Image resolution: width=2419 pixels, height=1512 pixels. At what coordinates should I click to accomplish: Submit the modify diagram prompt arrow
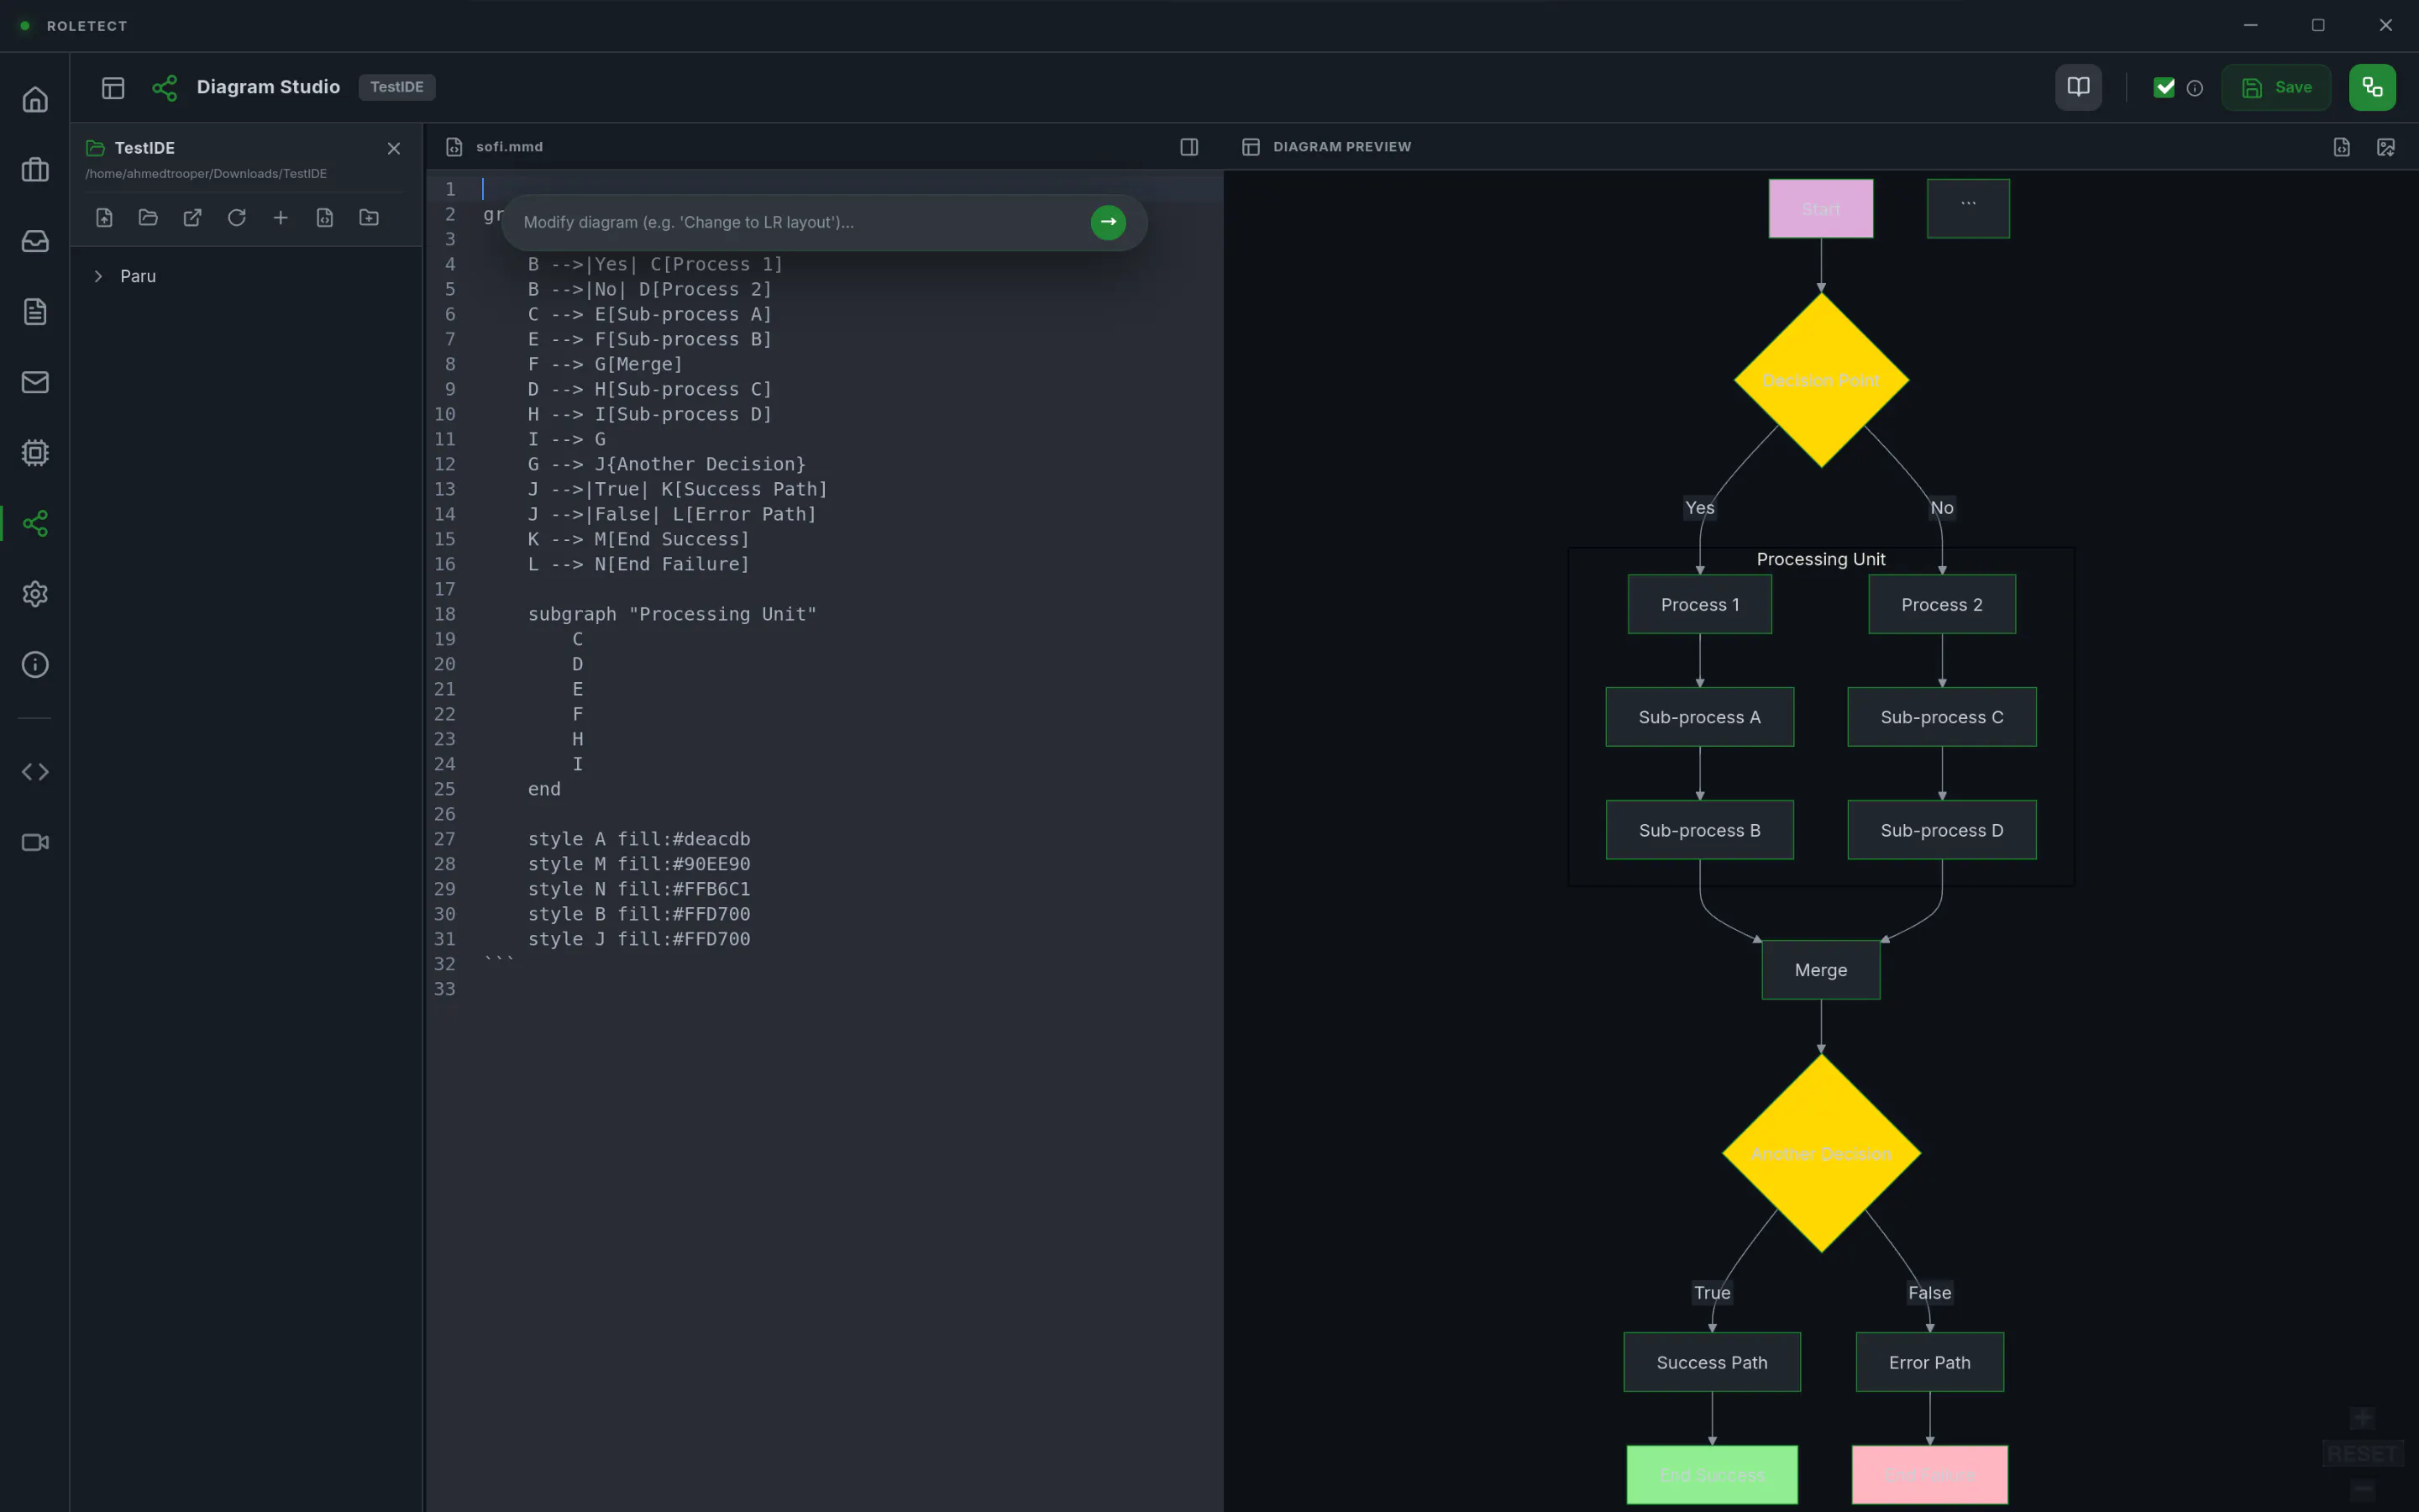[x=1108, y=222]
